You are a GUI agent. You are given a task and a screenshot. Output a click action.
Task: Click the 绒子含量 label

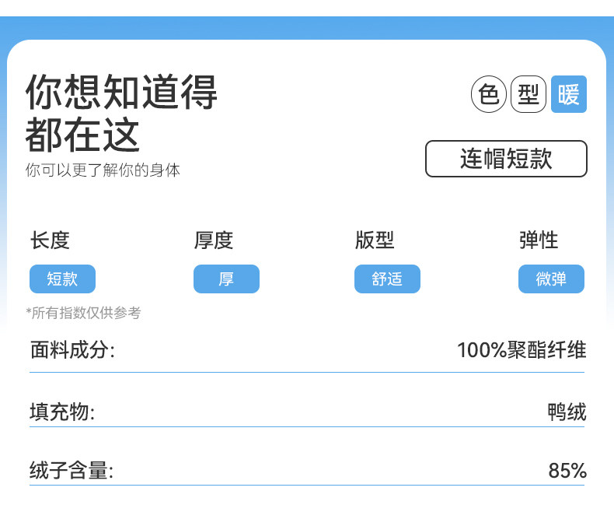click(72, 470)
